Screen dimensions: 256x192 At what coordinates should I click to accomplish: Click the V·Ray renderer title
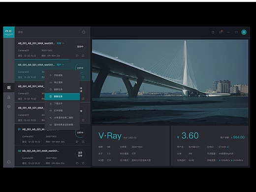click(110, 136)
